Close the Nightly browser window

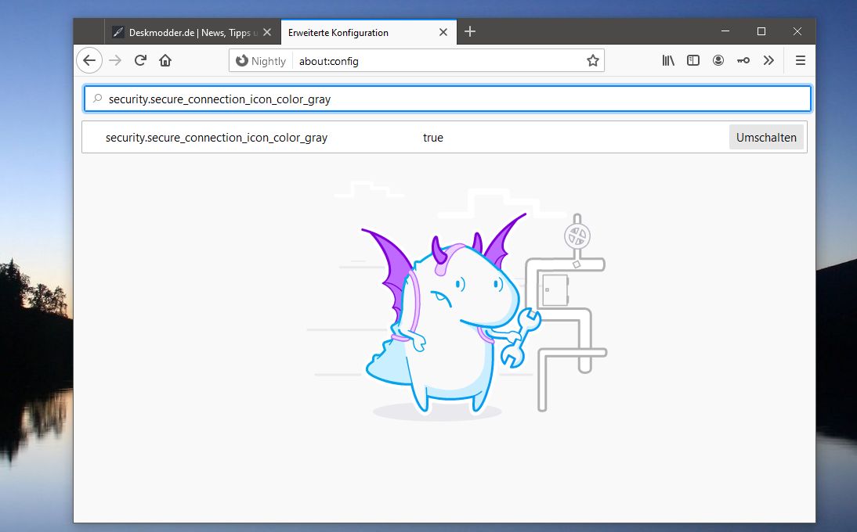797,31
